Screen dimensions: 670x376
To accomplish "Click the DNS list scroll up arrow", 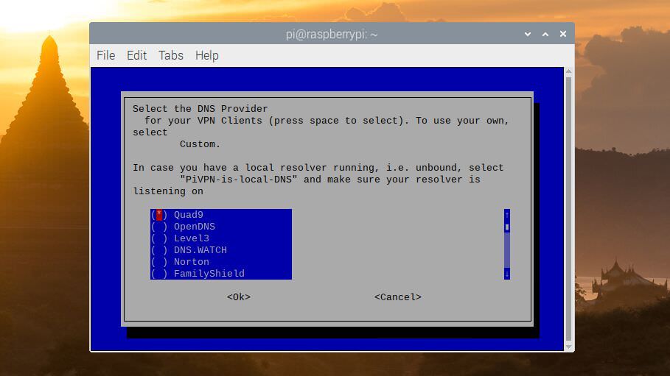I will pos(507,215).
